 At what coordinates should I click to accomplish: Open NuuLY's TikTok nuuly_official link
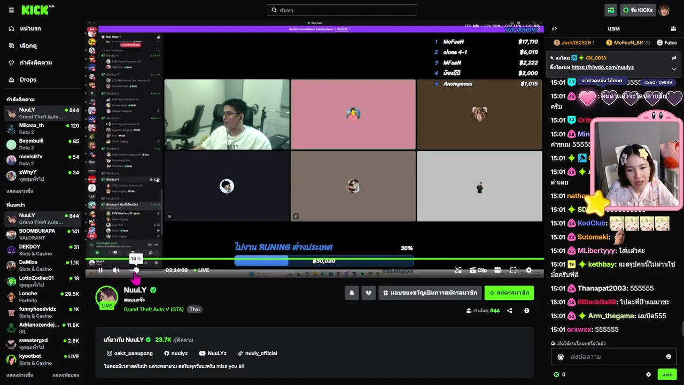[257, 353]
